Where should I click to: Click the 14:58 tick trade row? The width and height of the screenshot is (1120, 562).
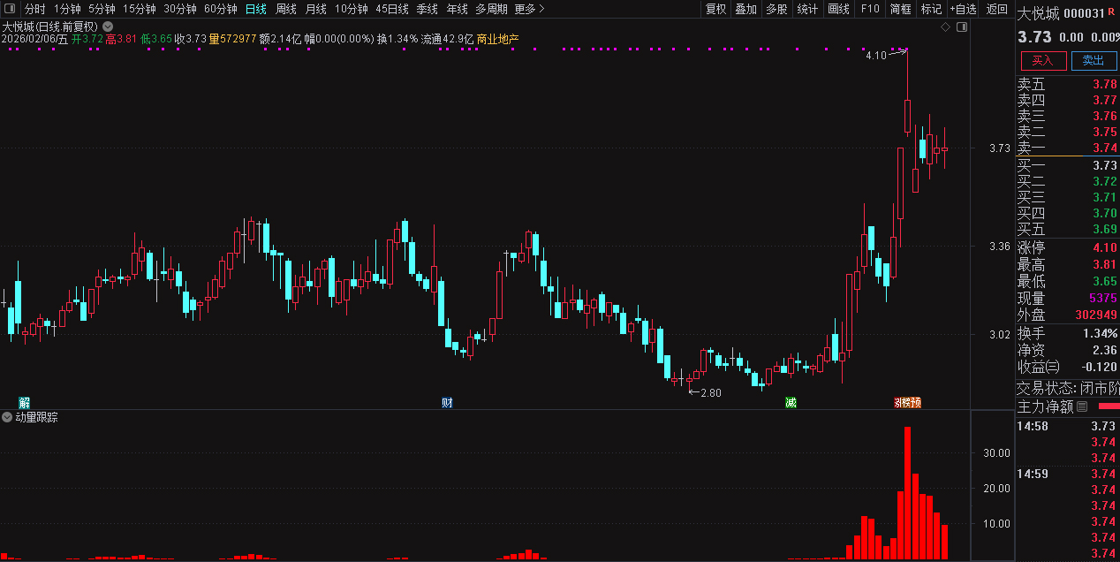tap(1067, 426)
